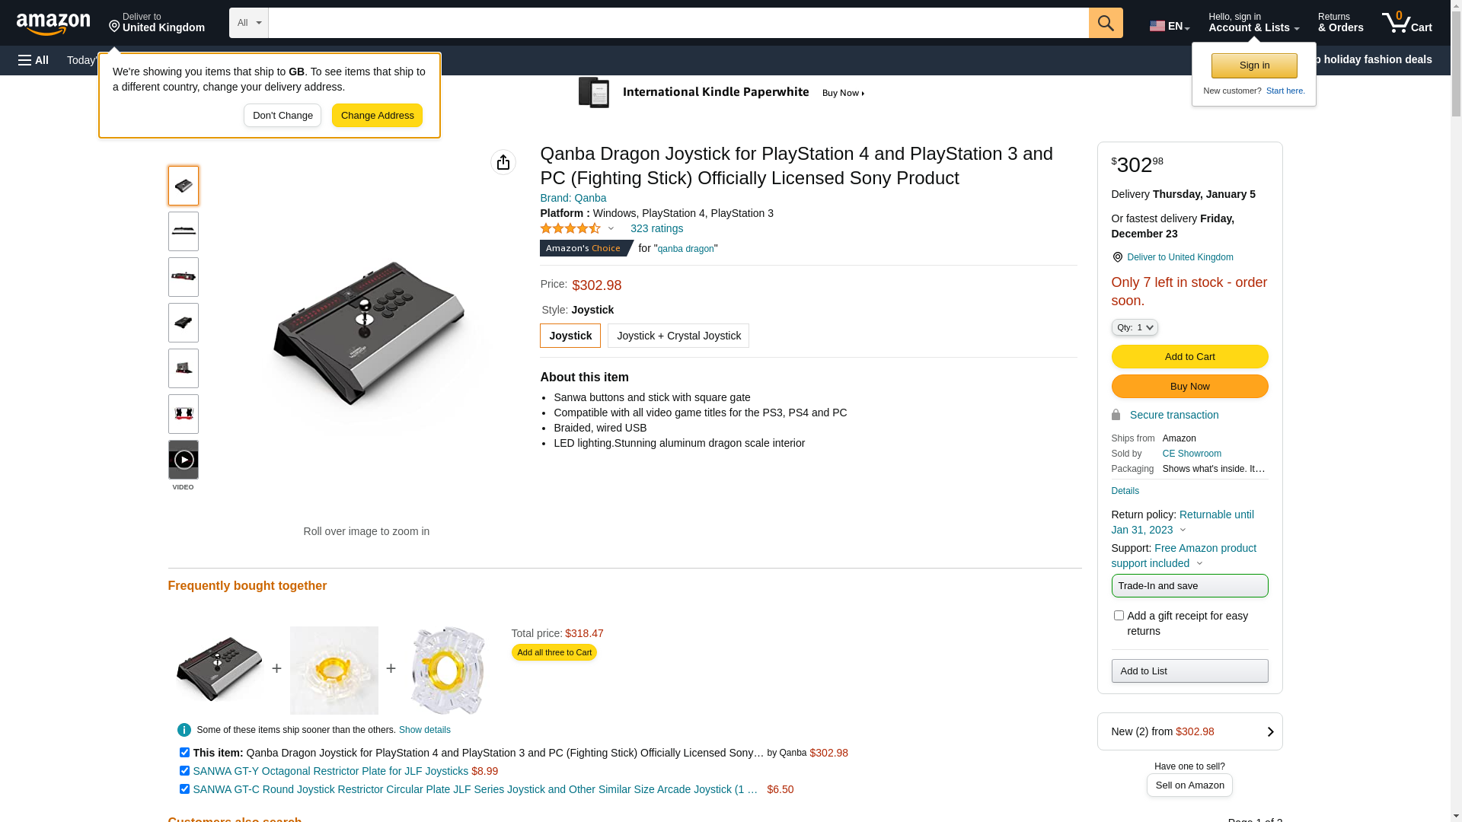Click the Add to Cart button
This screenshot has height=822, width=1462.
point(1189,356)
